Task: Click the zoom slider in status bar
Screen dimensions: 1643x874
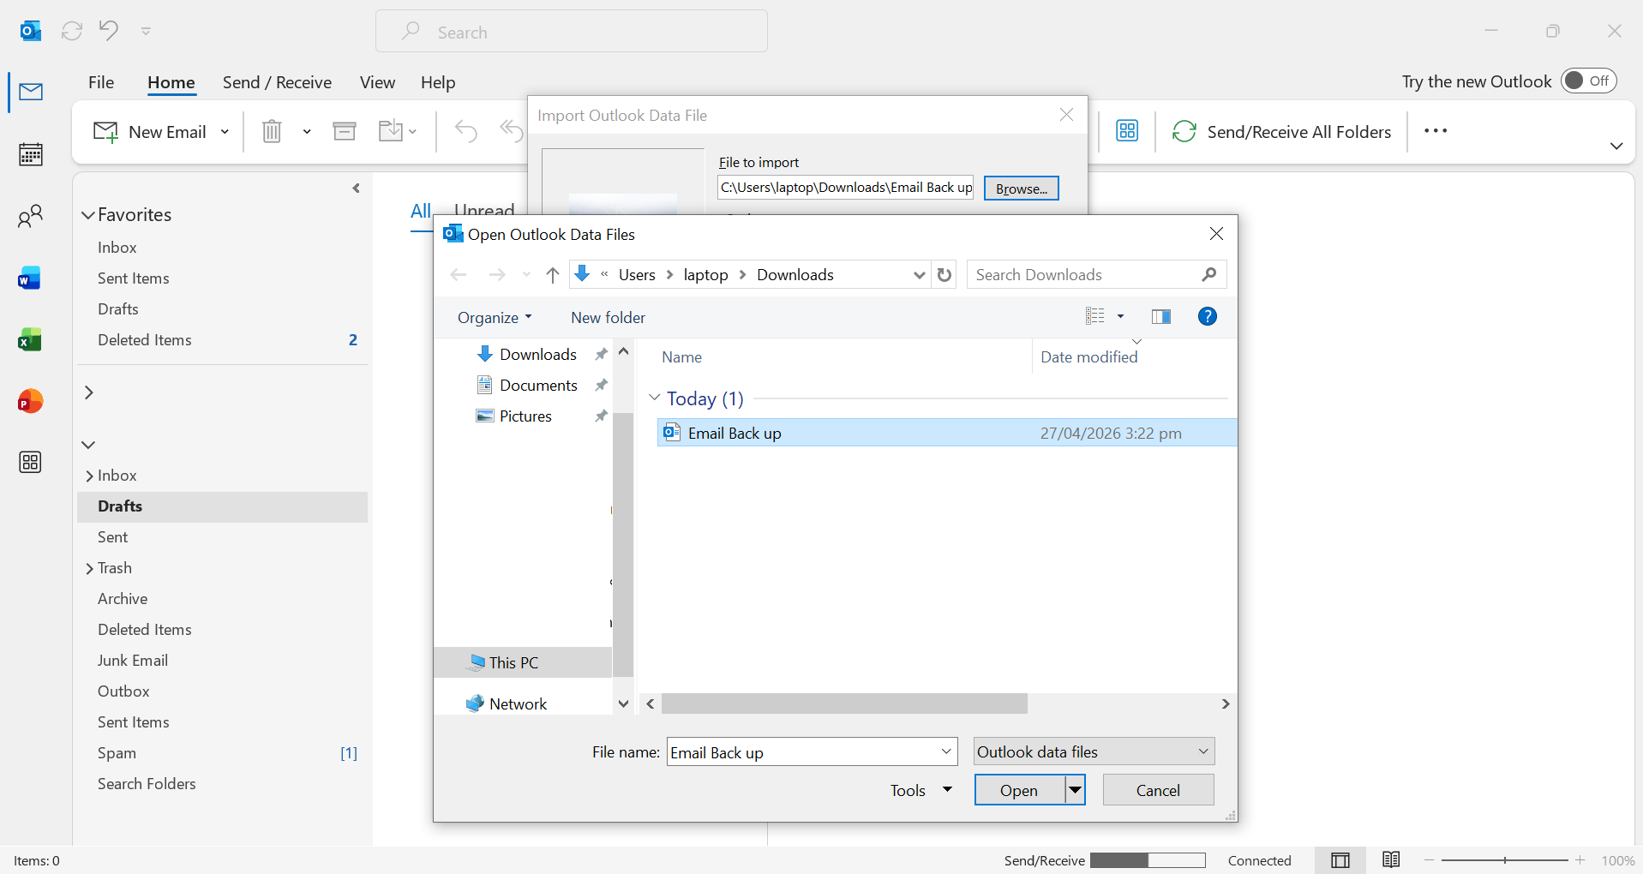Action: click(1504, 860)
